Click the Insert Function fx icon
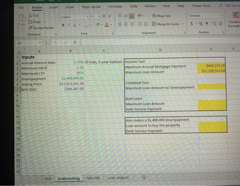Image resolution: width=240 pixels, height=186 pixels. click(75, 42)
